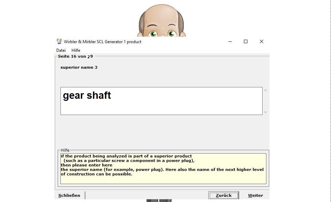Maximize the SCL Generator window
Viewport: 331px width, 202px height.
pos(246,41)
